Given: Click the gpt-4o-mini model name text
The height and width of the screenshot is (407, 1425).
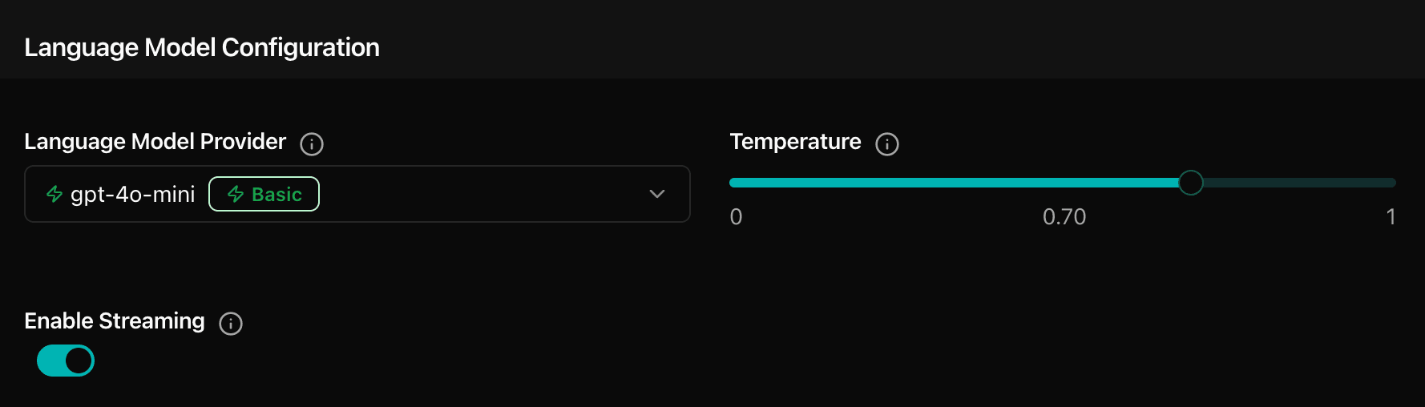Looking at the screenshot, I should click(133, 194).
